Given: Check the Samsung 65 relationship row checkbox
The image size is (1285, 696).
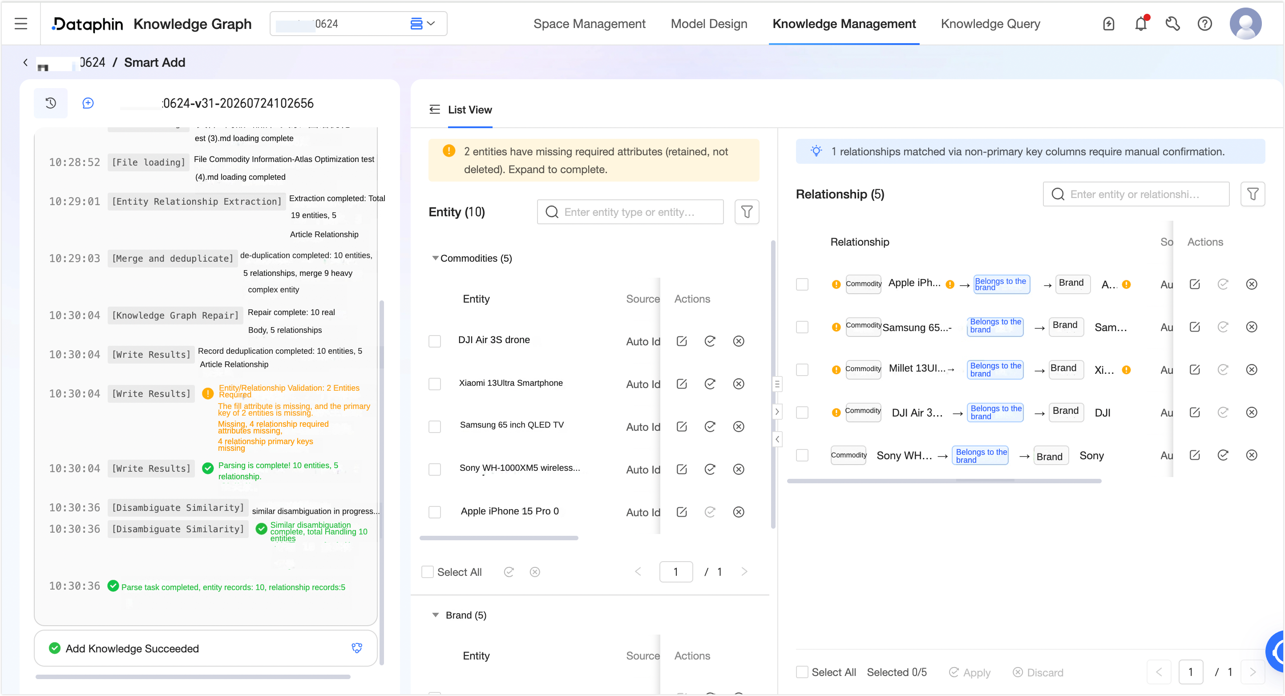Looking at the screenshot, I should point(802,327).
